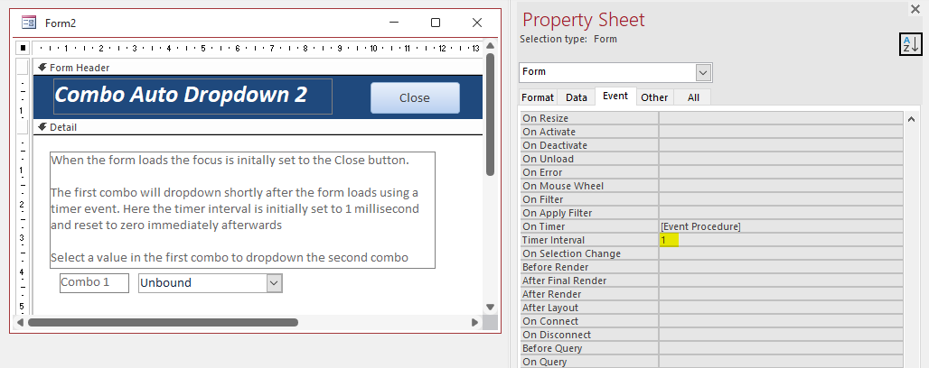
Task: Switch to the Format tab
Action: pos(538,97)
